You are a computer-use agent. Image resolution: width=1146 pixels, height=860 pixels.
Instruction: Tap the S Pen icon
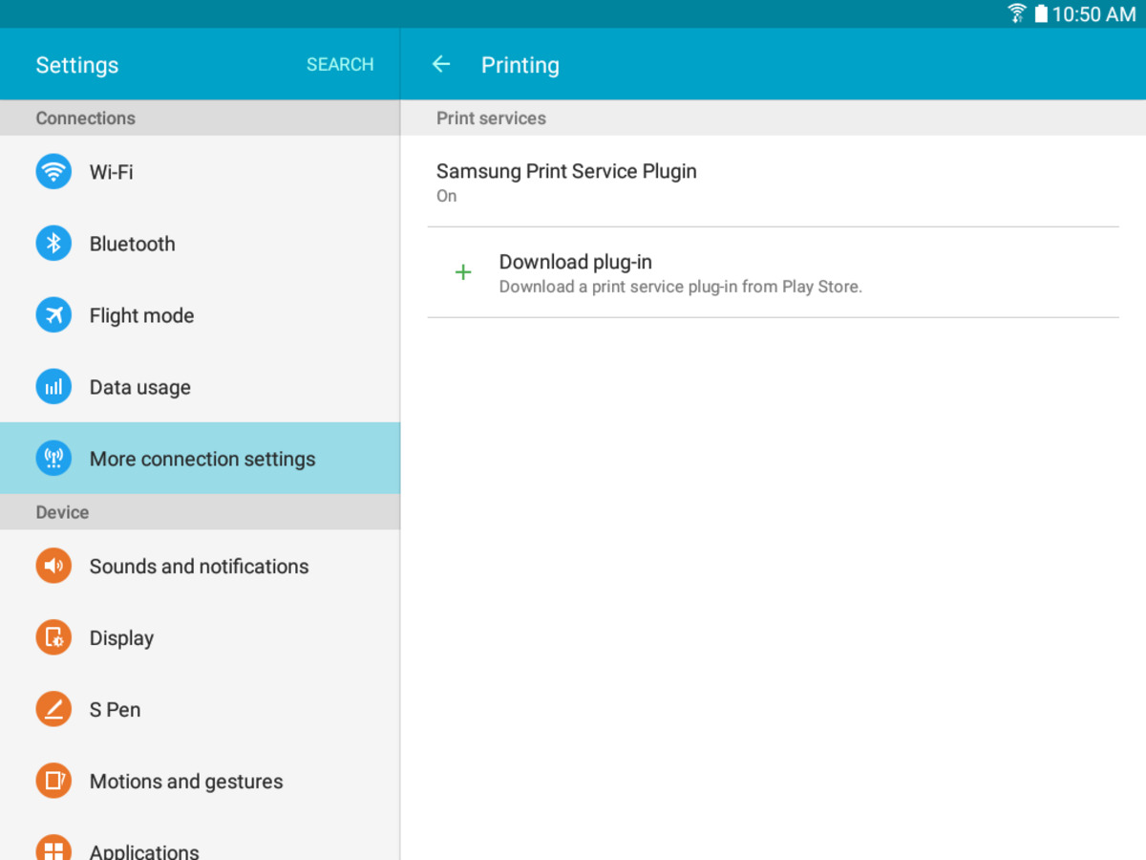pyautogui.click(x=53, y=709)
